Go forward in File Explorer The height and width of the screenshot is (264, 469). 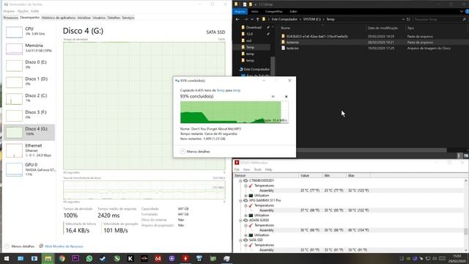point(245,19)
